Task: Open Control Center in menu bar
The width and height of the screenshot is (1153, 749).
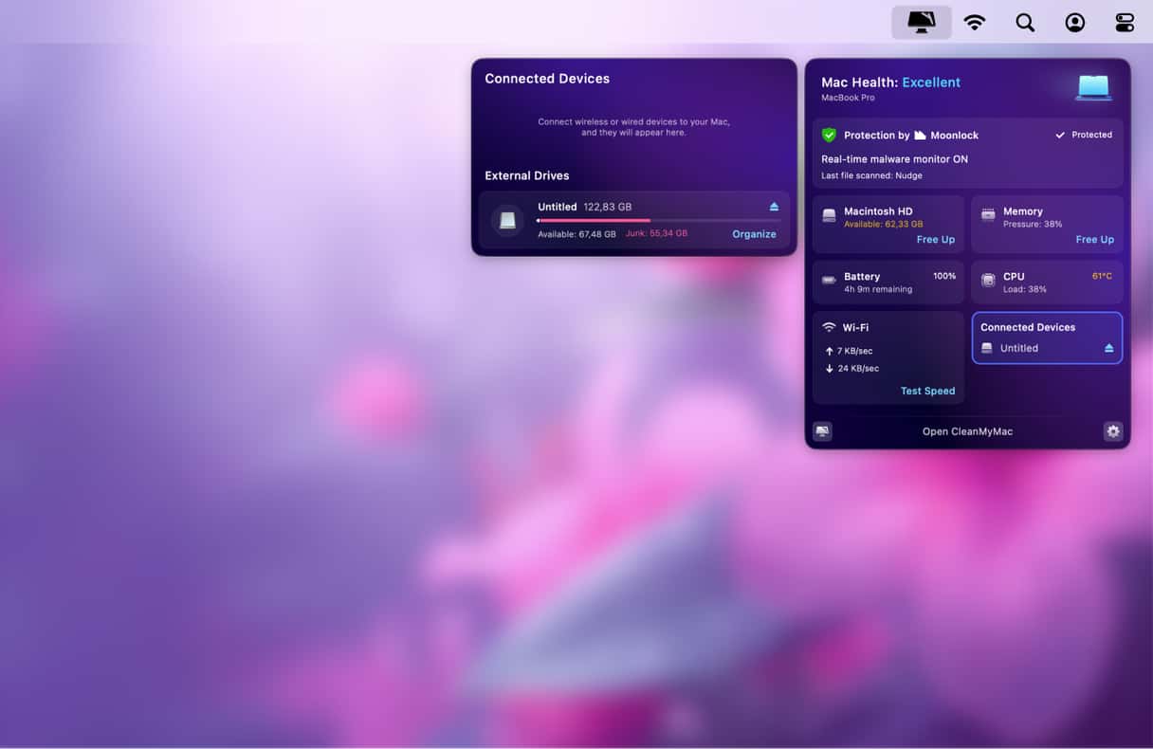Action: (x=1125, y=23)
